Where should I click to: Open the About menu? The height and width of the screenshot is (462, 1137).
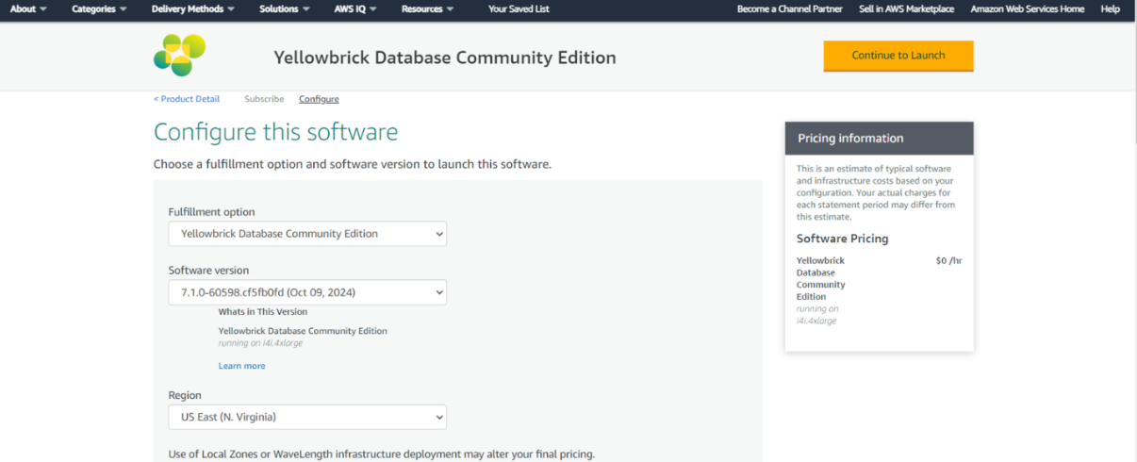pyautogui.click(x=28, y=9)
